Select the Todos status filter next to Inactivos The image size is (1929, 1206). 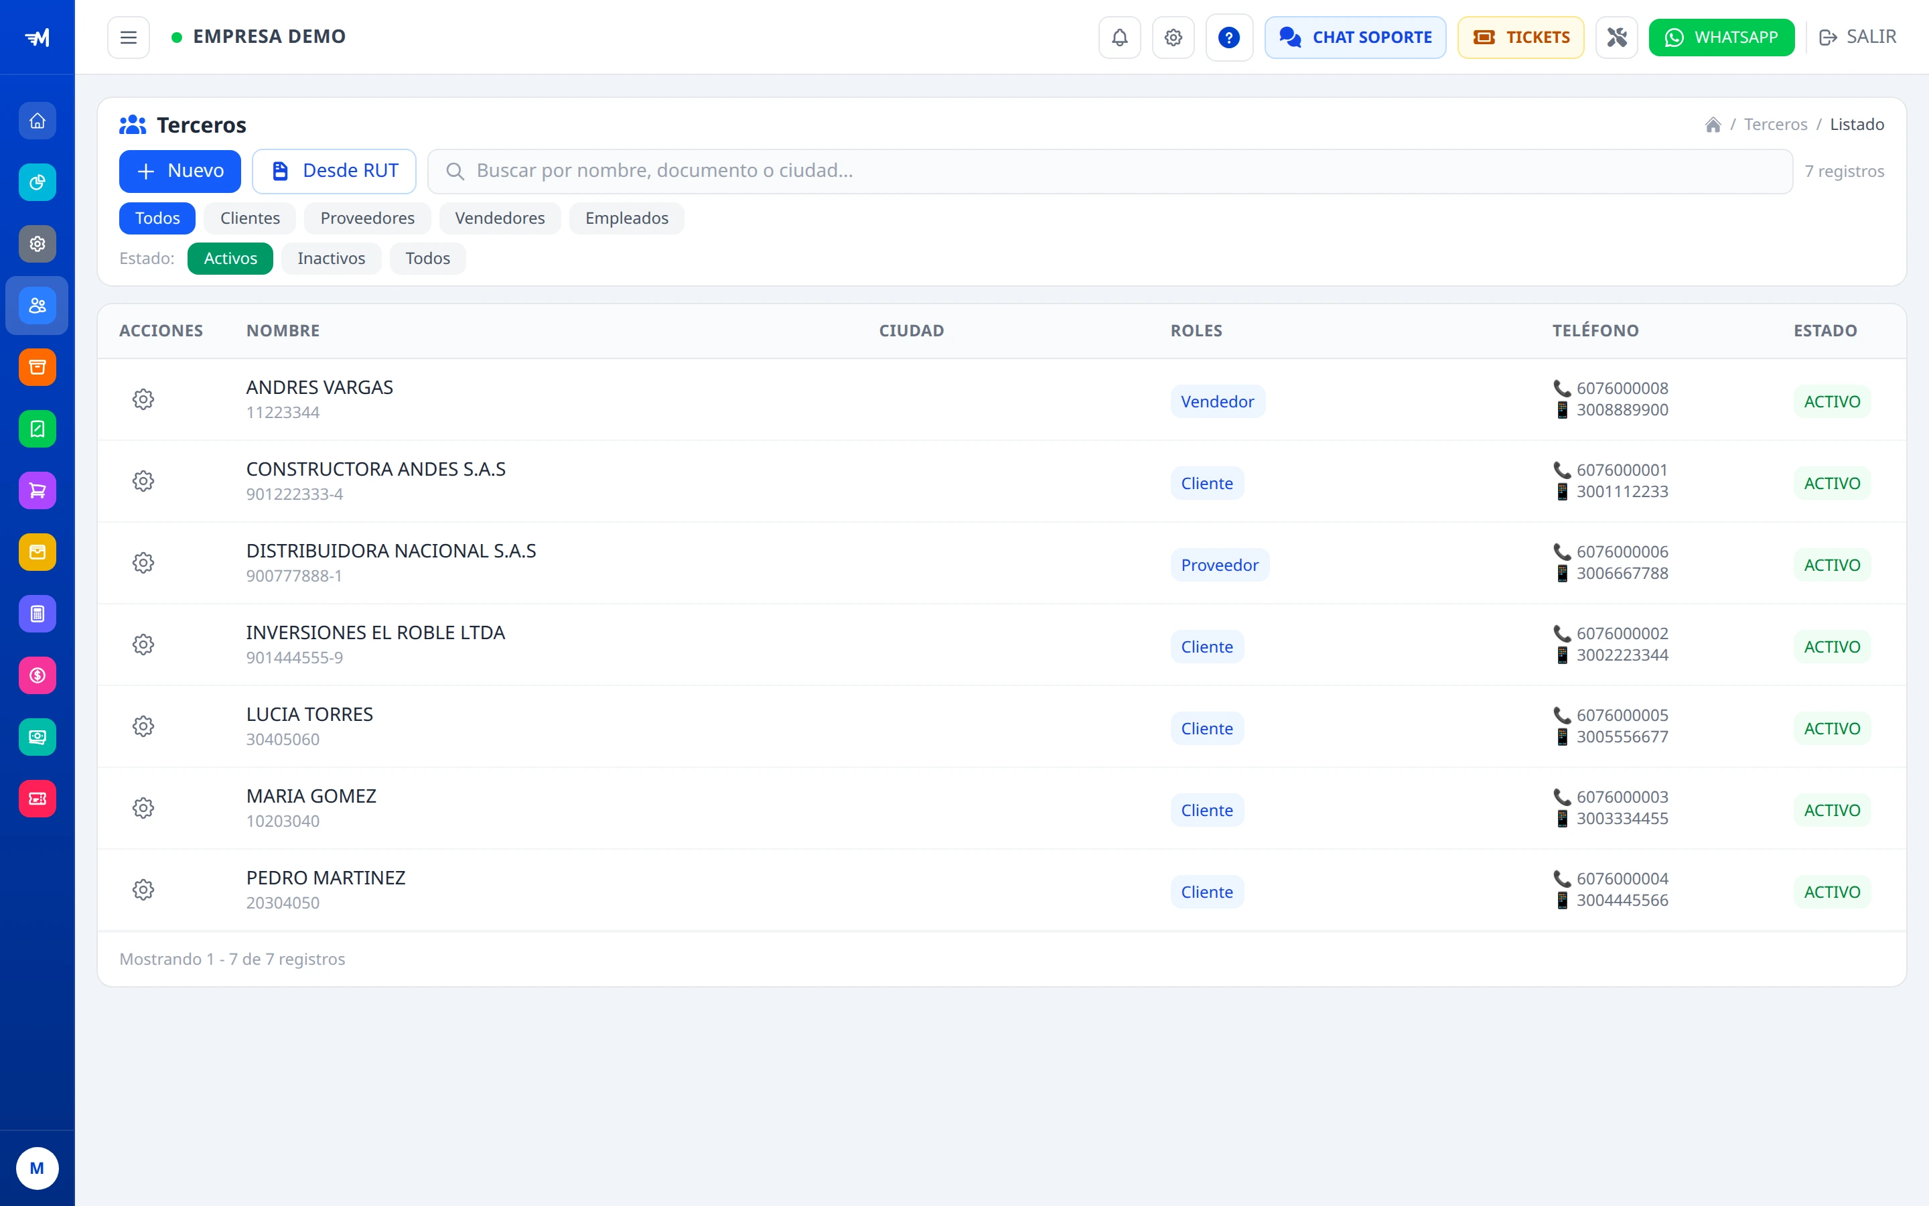[x=427, y=259]
